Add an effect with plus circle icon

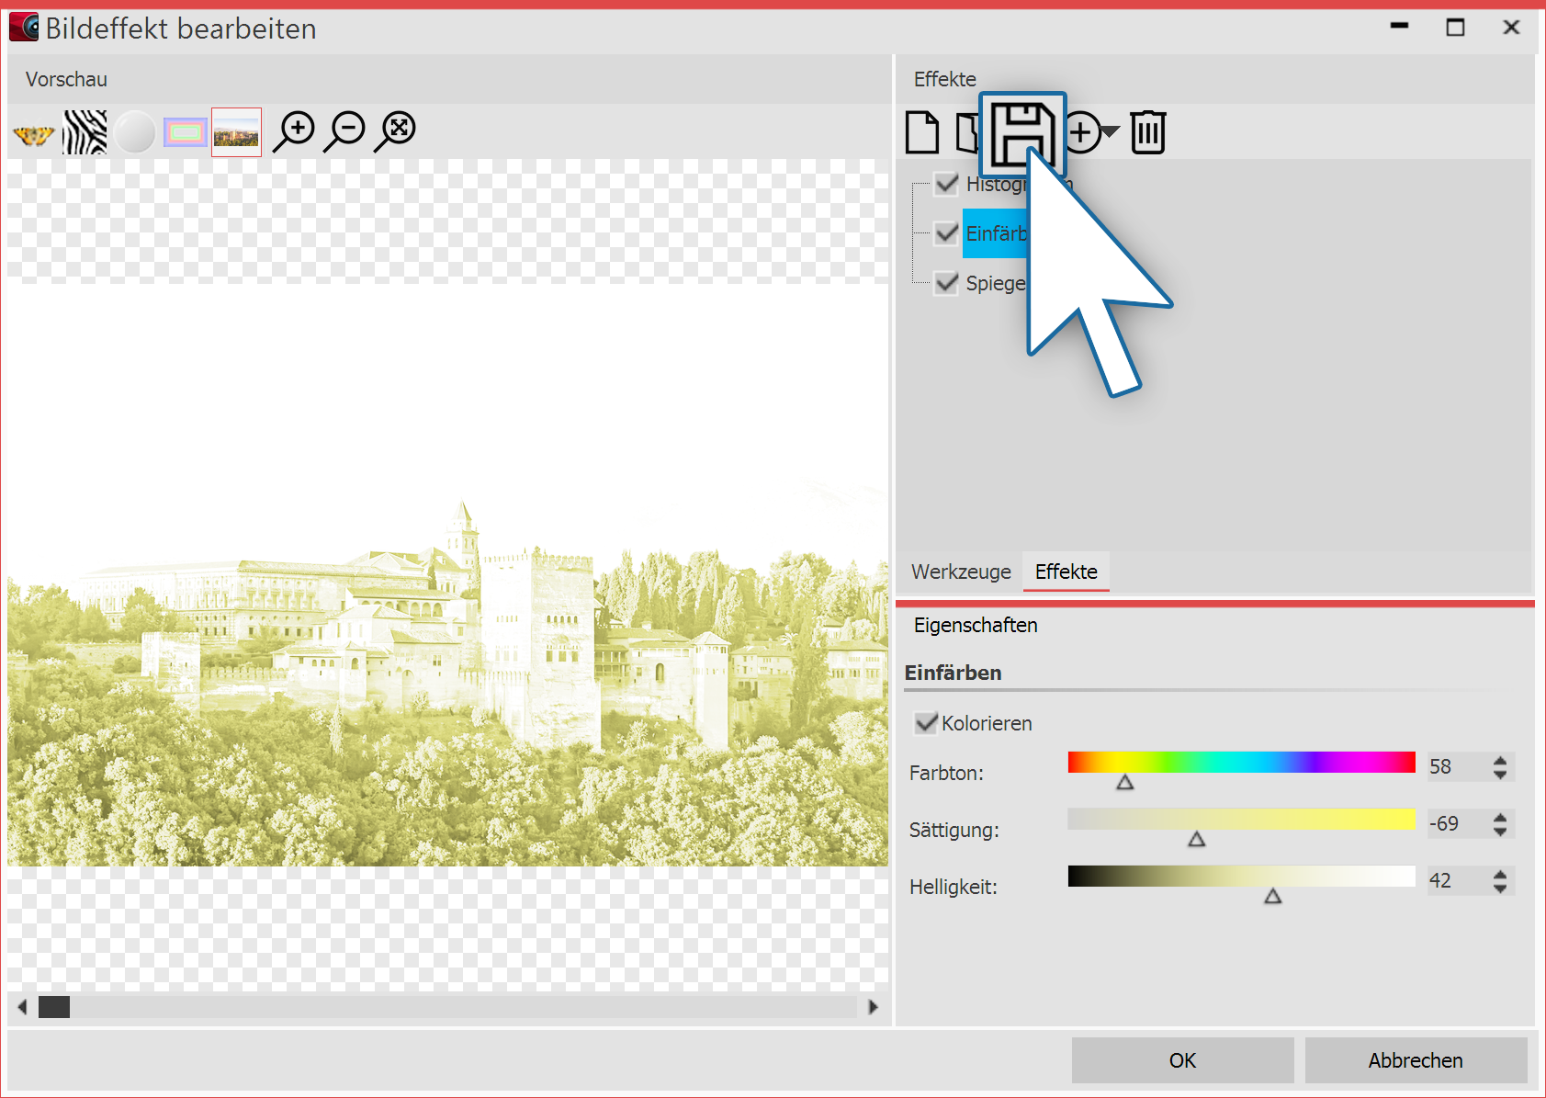1082,132
